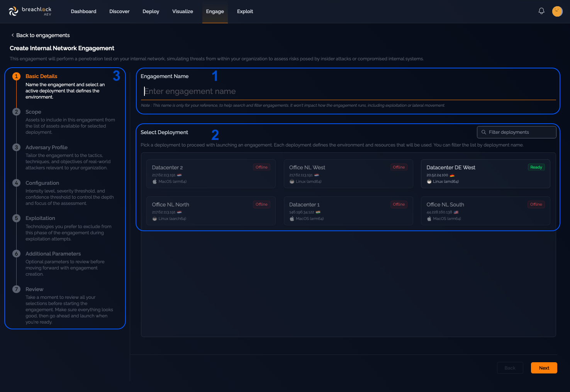
Task: Click IP address 20.52.24.100
Action: point(437,175)
